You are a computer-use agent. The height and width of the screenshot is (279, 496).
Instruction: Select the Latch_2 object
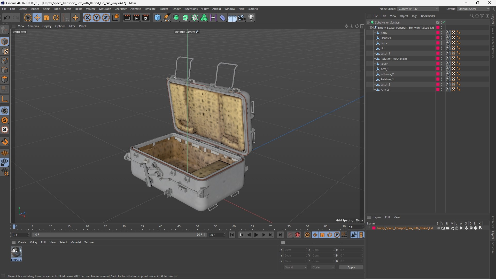pos(385,84)
